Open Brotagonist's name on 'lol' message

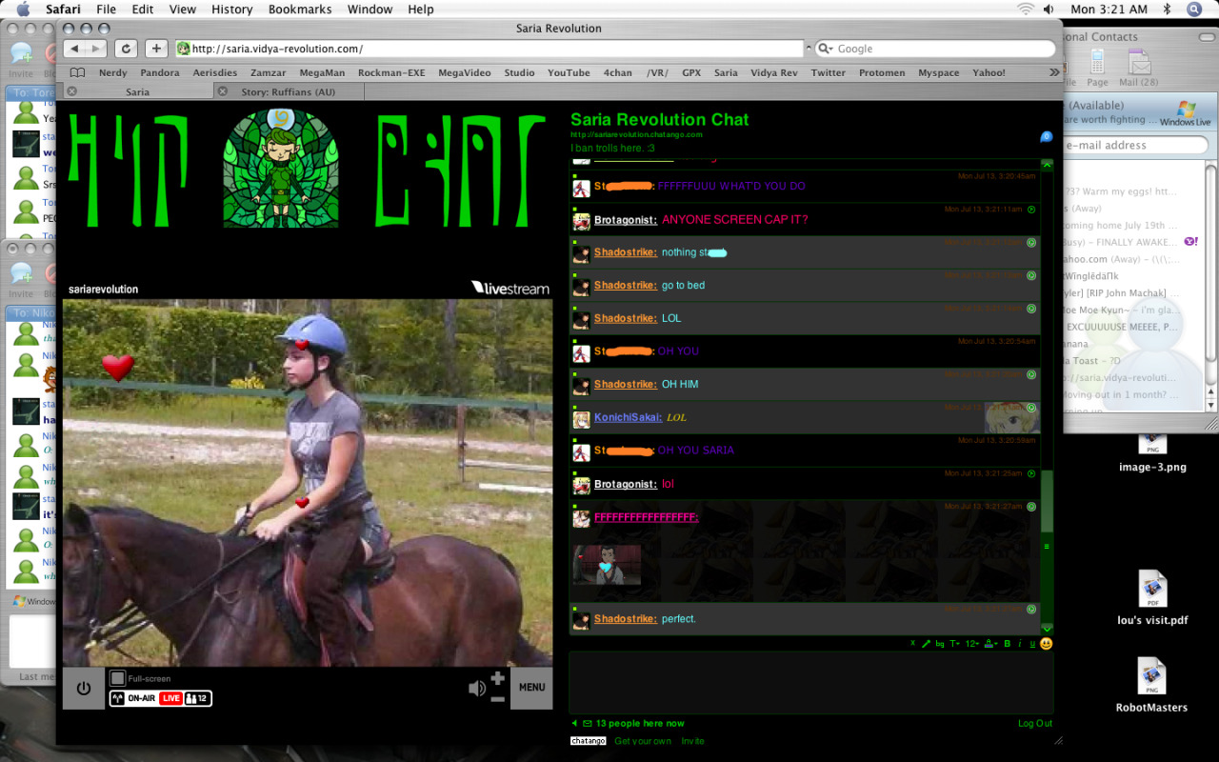pos(626,484)
